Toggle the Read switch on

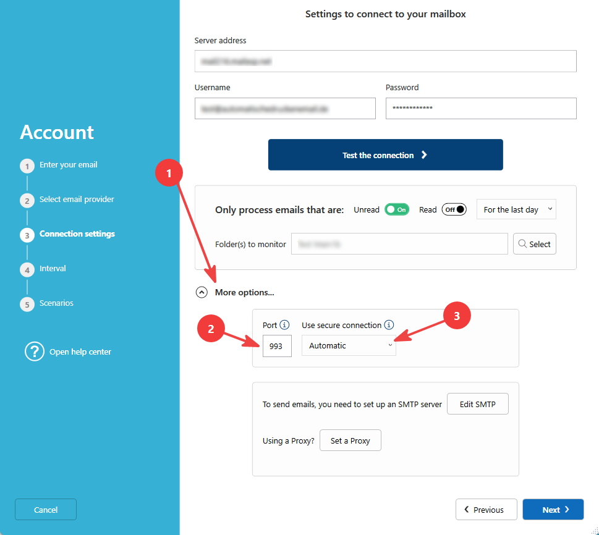coord(454,209)
